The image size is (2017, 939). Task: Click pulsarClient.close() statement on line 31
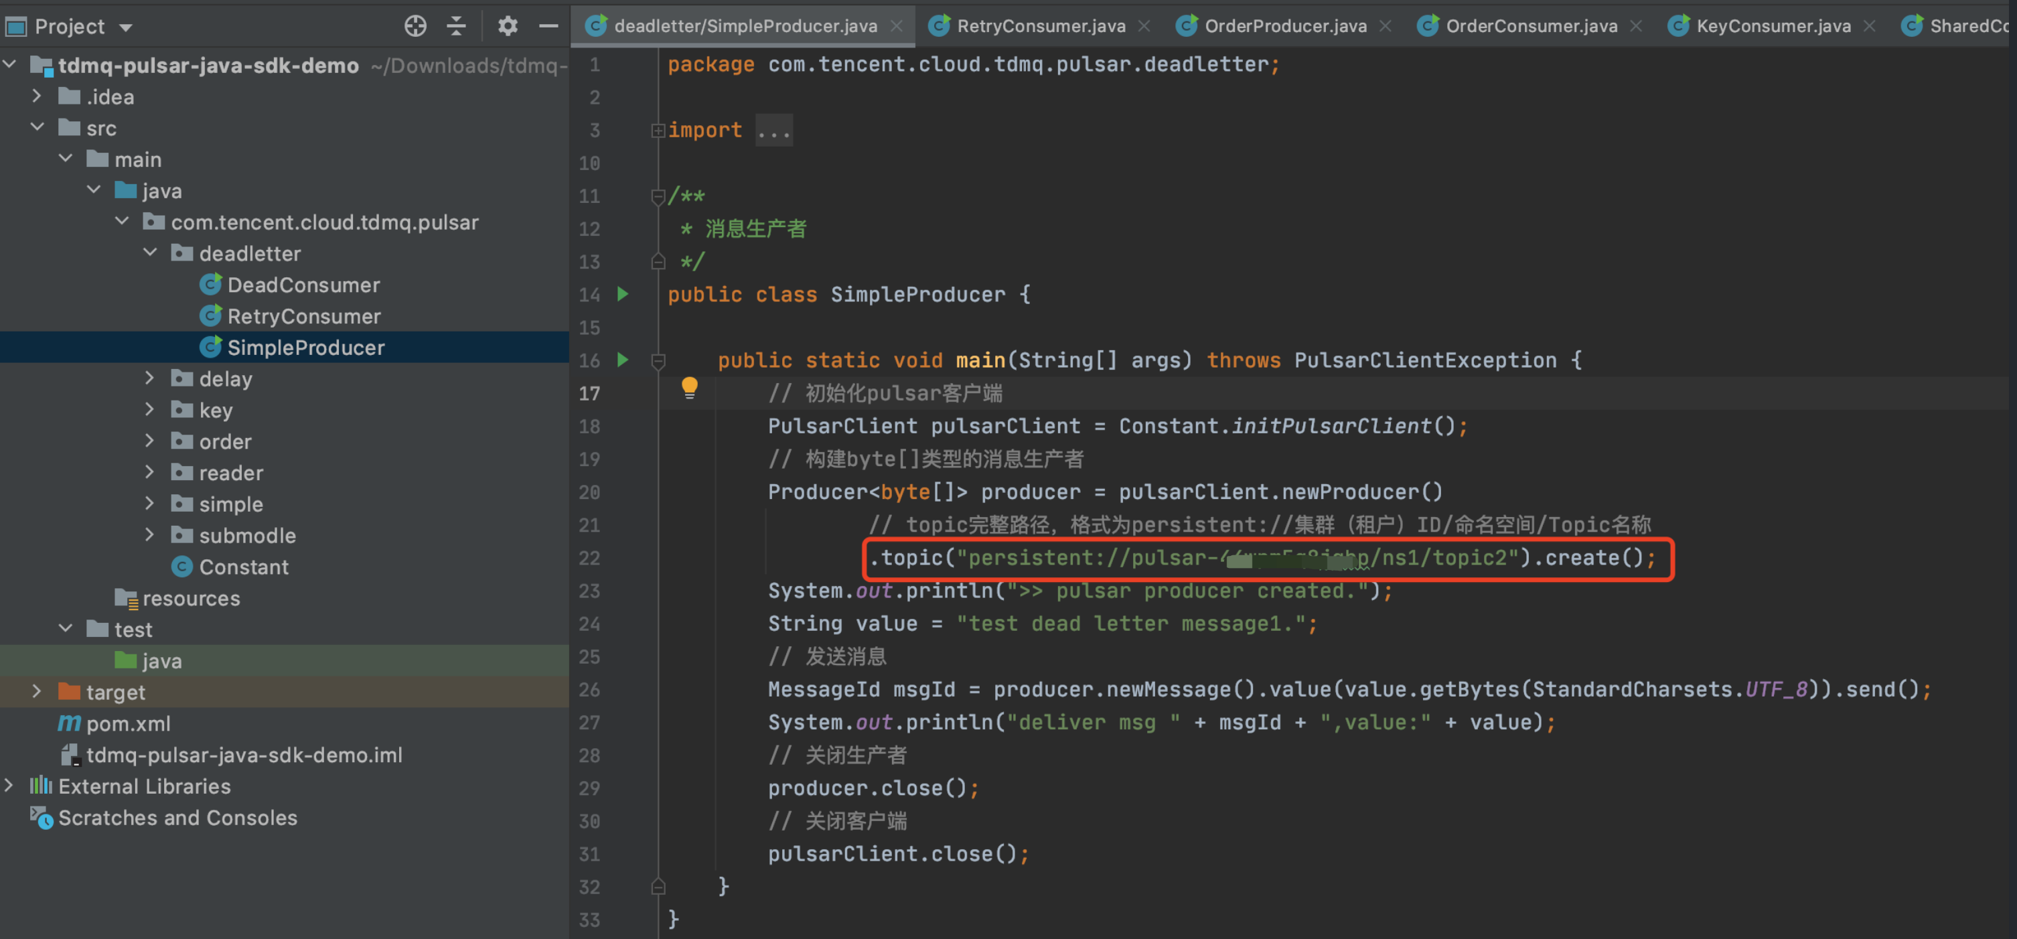click(x=897, y=855)
